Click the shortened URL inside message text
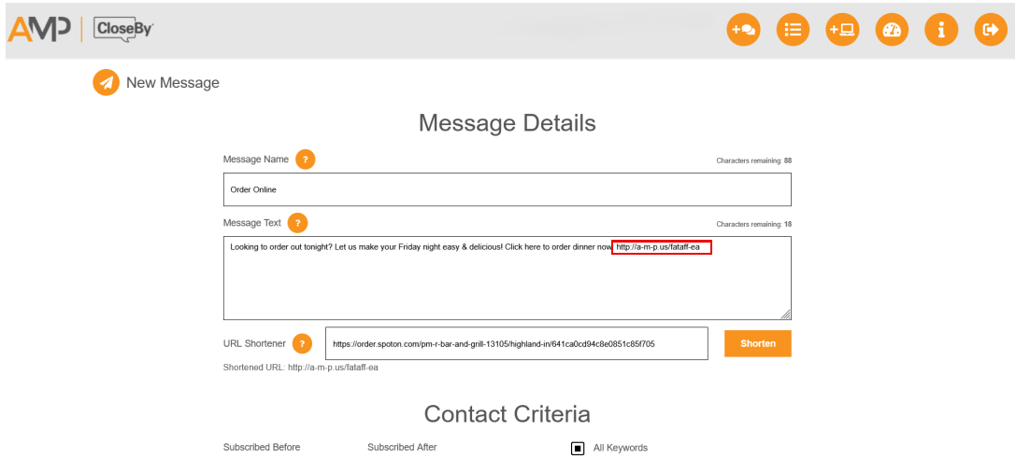Screen dimensions: 1016x459 (662, 247)
